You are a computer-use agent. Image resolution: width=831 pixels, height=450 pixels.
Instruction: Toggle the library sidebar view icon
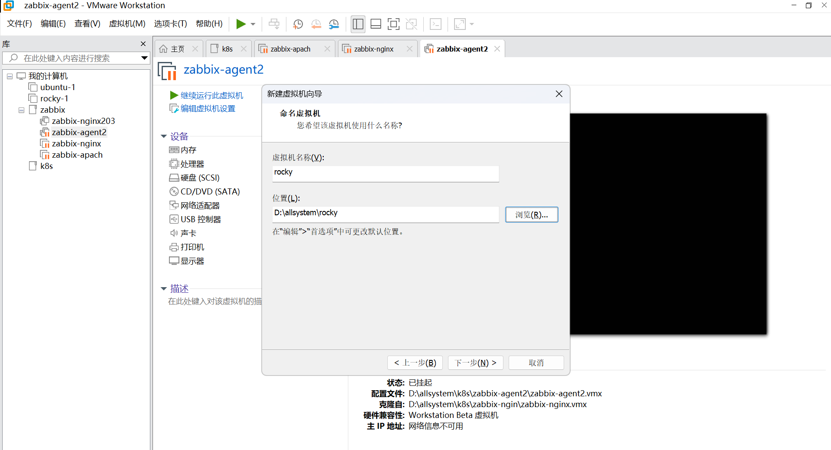[358, 24]
